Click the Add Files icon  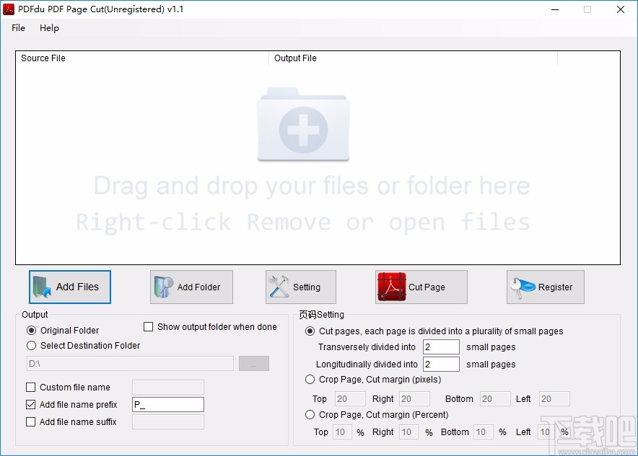pos(43,287)
